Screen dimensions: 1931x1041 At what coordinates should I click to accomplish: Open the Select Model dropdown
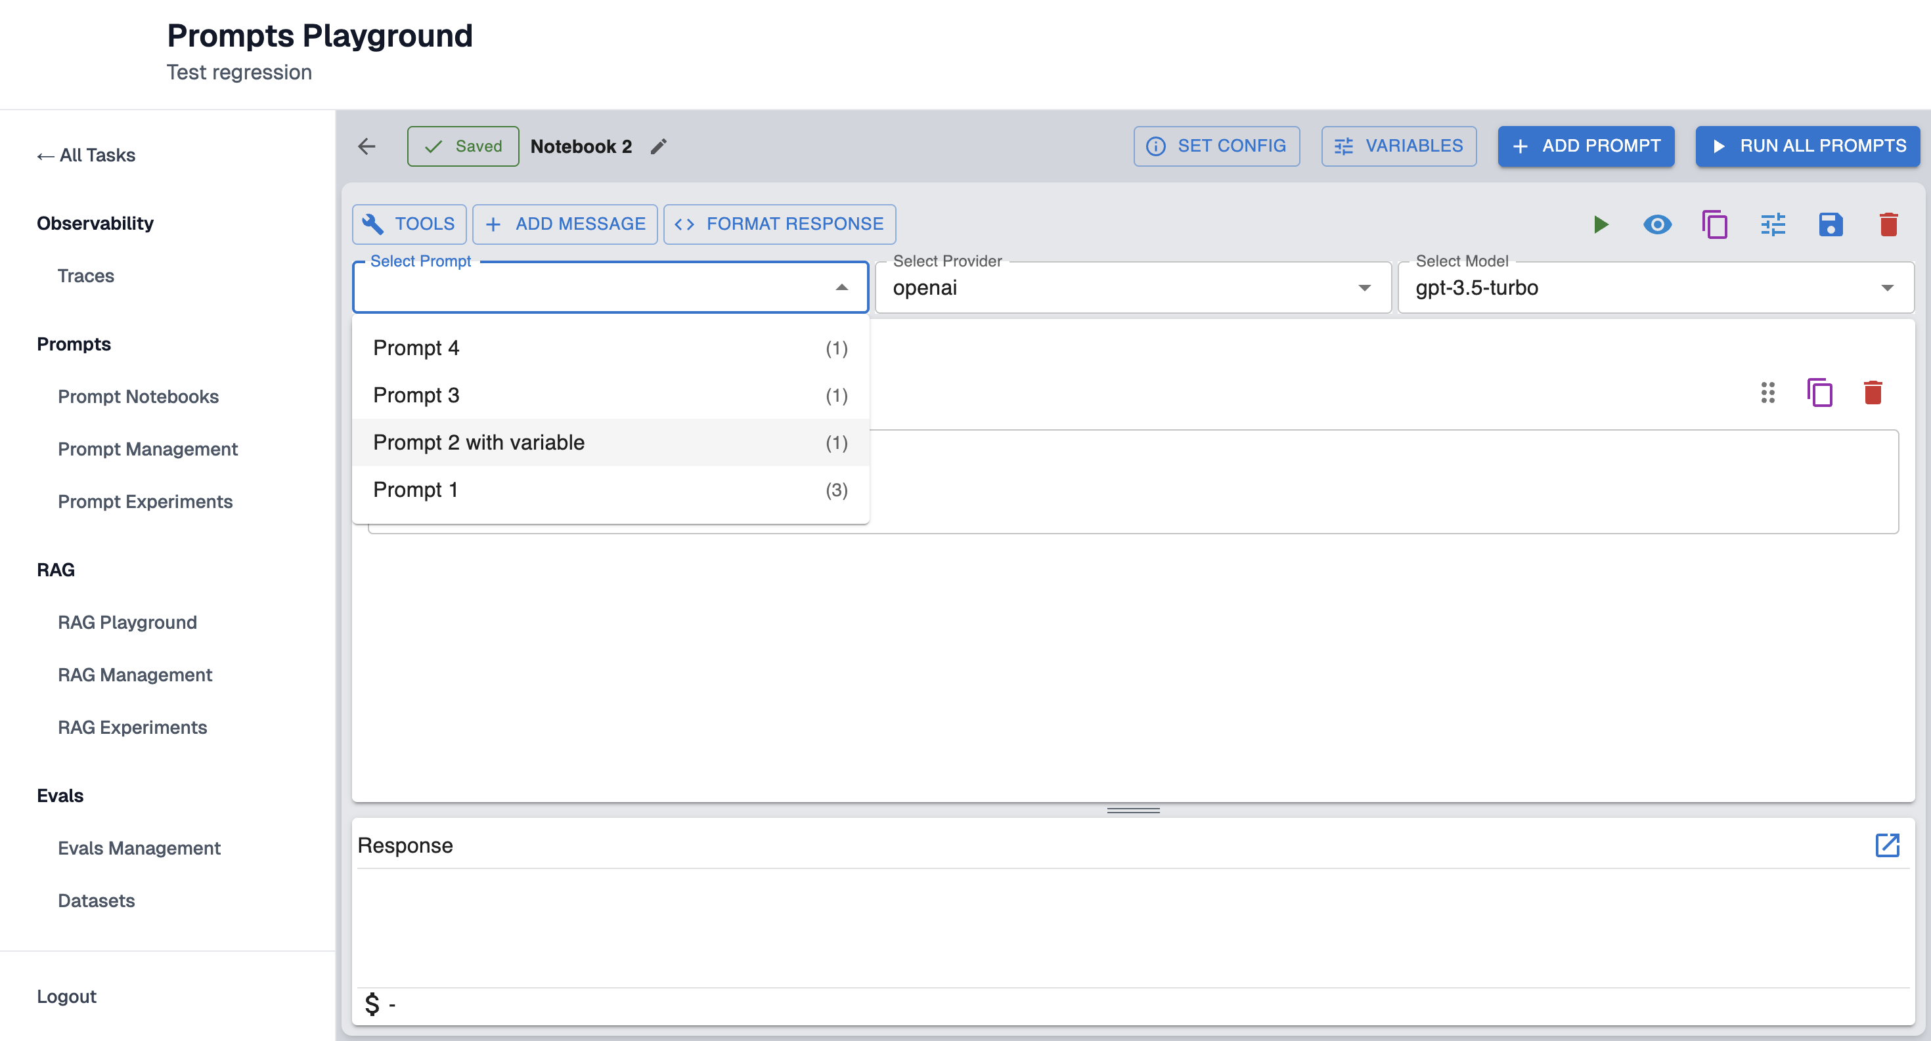1655,287
